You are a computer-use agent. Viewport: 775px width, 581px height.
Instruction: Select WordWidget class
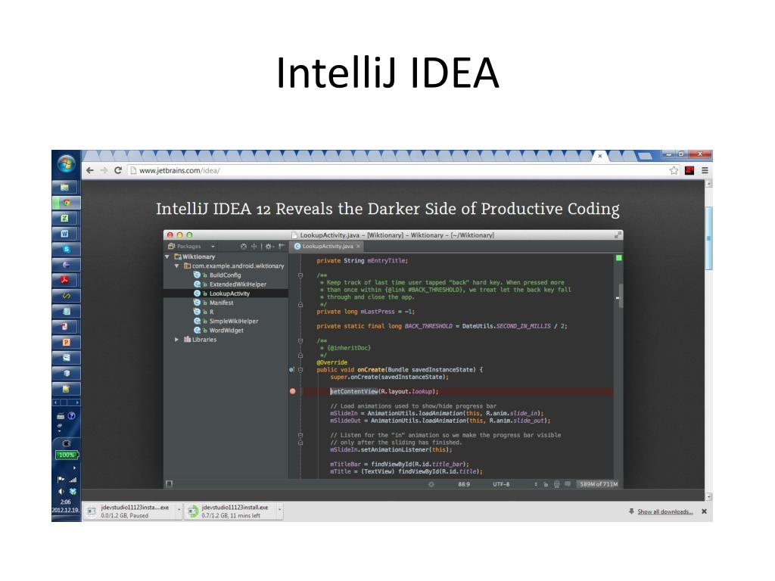click(226, 331)
